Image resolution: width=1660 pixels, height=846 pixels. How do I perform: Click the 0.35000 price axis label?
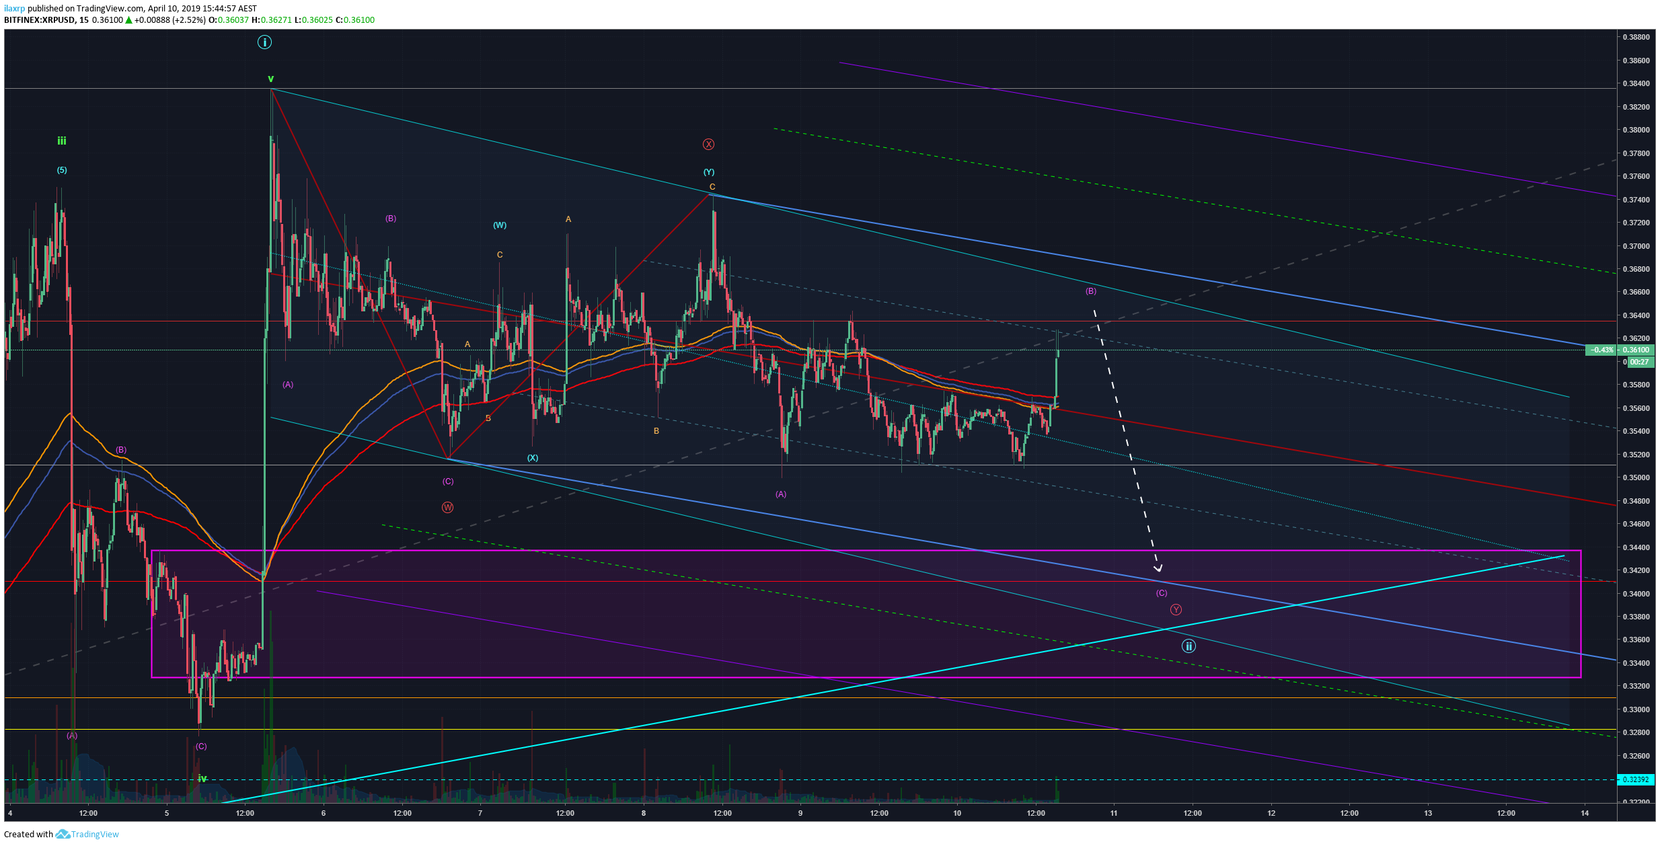1636,477
